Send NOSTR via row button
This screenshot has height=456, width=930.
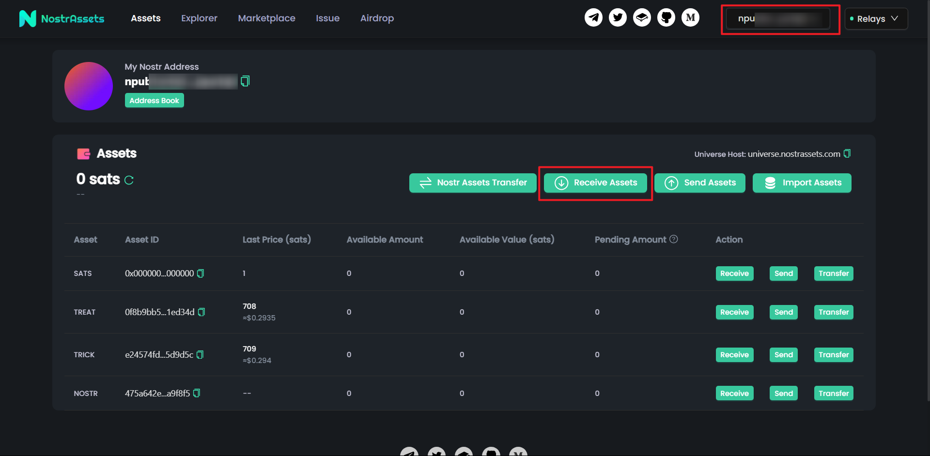[784, 394]
